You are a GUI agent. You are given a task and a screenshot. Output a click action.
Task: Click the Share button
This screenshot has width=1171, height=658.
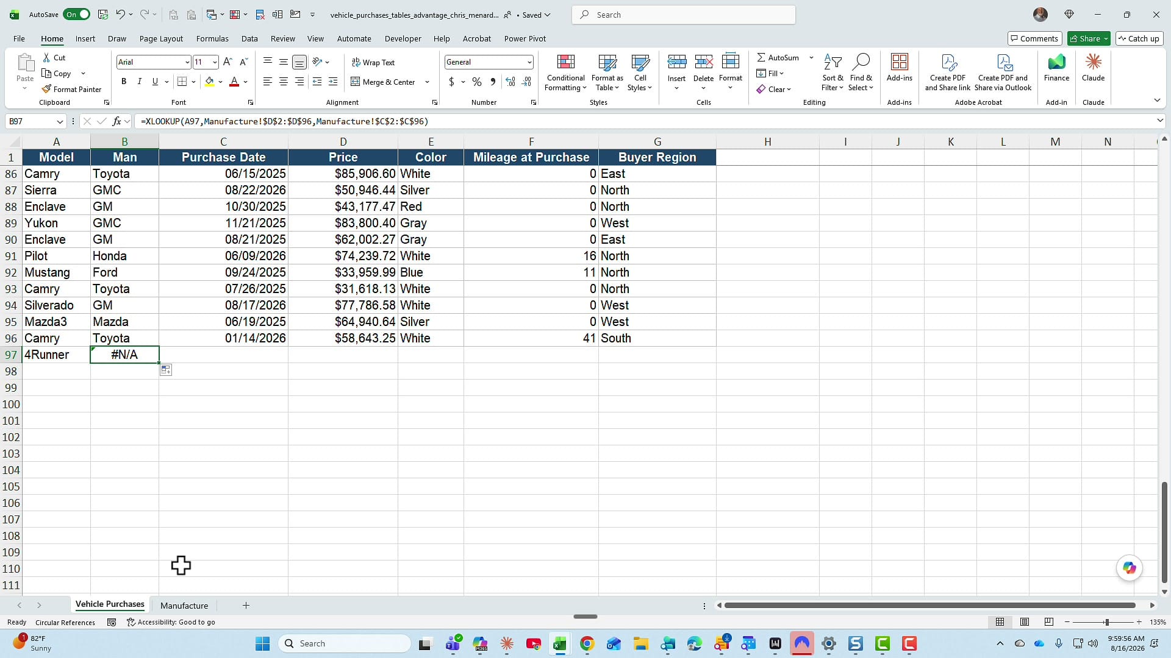tap(1084, 38)
